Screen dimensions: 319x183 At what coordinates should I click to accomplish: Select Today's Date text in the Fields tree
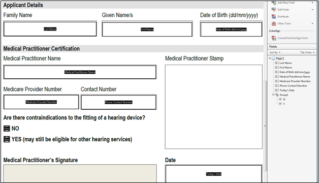point(287,90)
